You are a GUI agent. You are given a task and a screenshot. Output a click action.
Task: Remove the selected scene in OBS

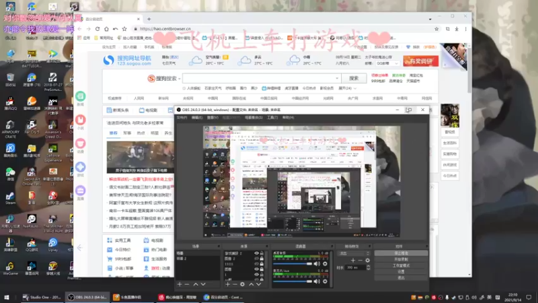coord(187,284)
